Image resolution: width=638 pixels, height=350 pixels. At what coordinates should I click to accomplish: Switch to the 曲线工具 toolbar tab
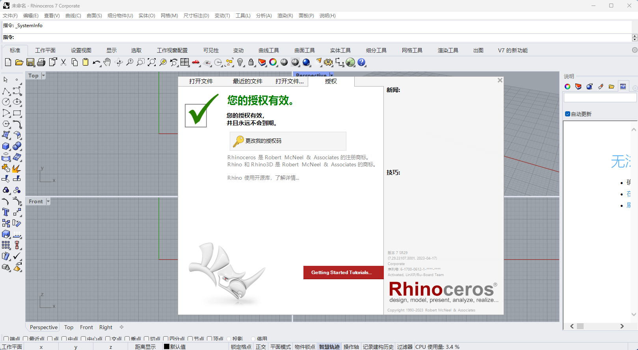click(269, 50)
